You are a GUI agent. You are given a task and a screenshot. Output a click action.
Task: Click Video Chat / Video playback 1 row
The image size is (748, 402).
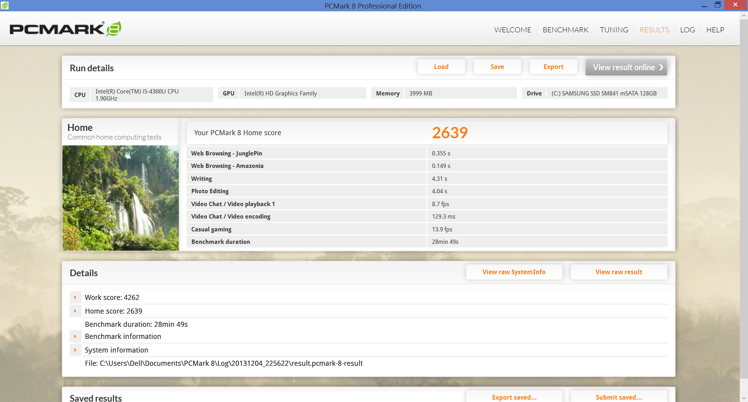[x=427, y=204]
